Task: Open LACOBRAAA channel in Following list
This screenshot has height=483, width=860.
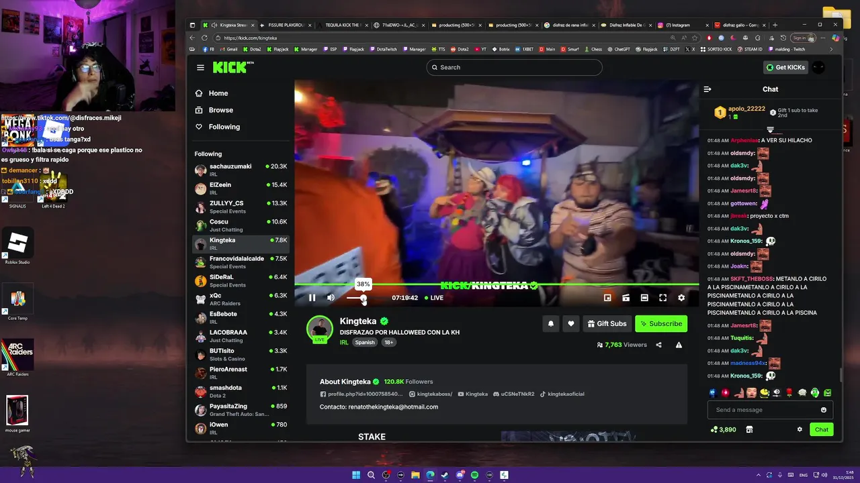Action: (241, 336)
